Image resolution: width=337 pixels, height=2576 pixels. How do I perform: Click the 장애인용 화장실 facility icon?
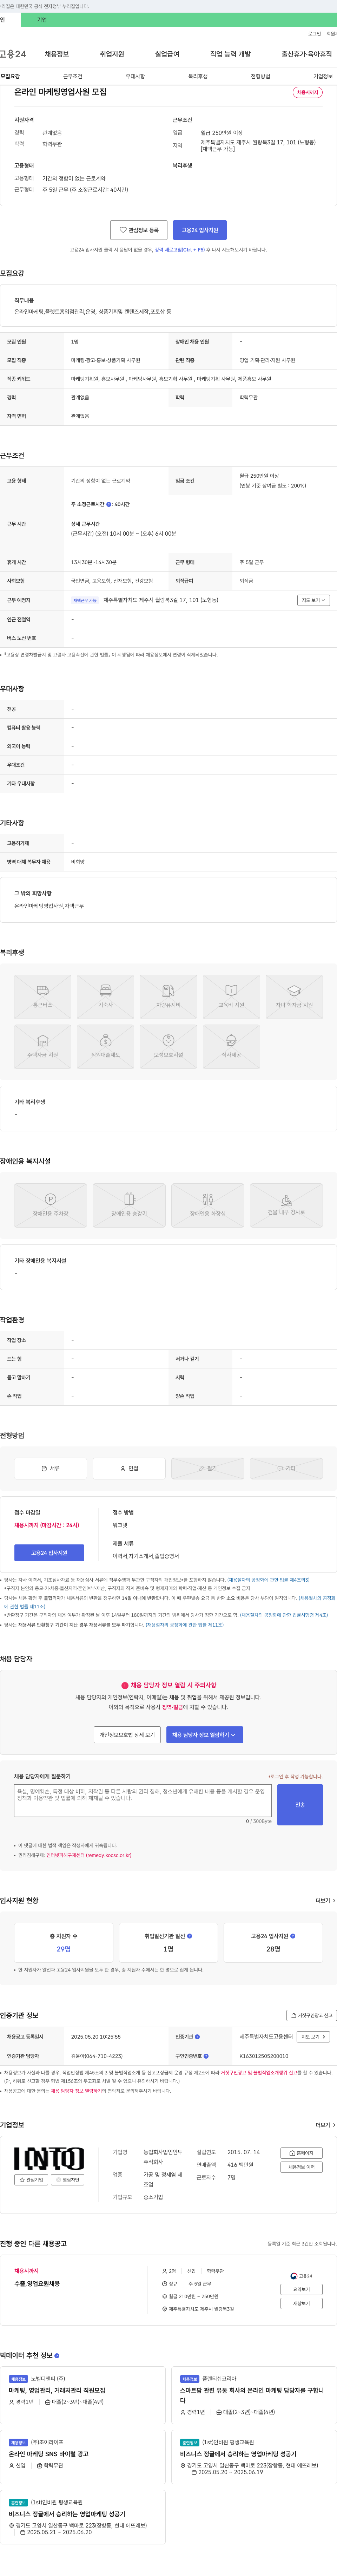coord(208,1205)
